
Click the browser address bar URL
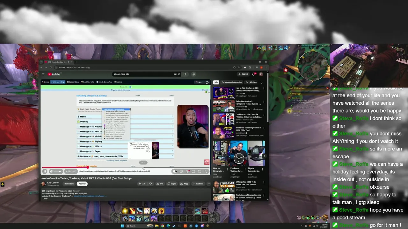pos(74,67)
